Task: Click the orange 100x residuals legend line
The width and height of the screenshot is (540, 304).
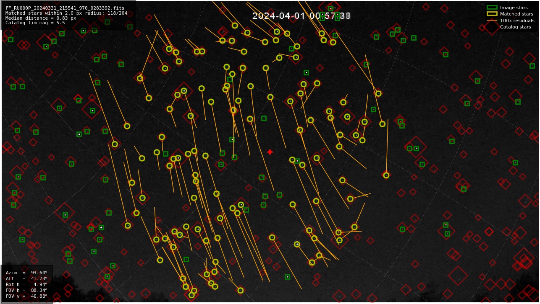Action: click(x=492, y=21)
